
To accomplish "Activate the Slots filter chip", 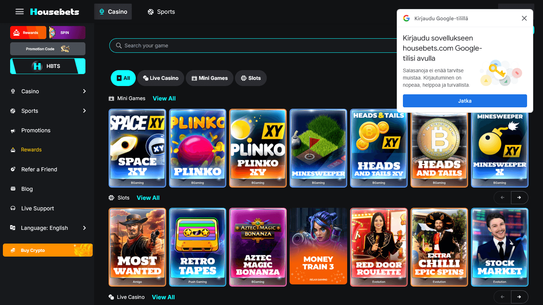I will pos(251,78).
